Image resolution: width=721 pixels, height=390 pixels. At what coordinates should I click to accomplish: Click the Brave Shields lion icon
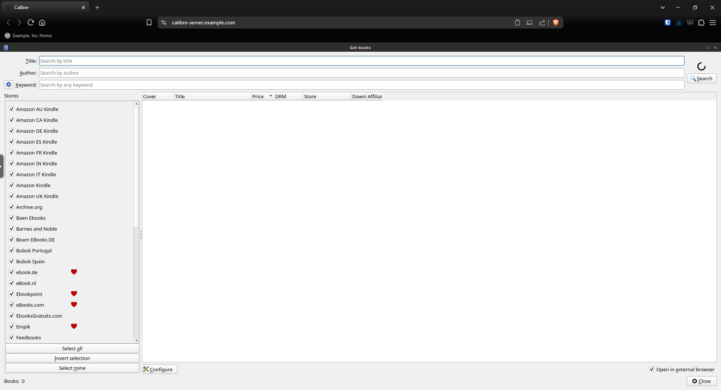(x=556, y=22)
